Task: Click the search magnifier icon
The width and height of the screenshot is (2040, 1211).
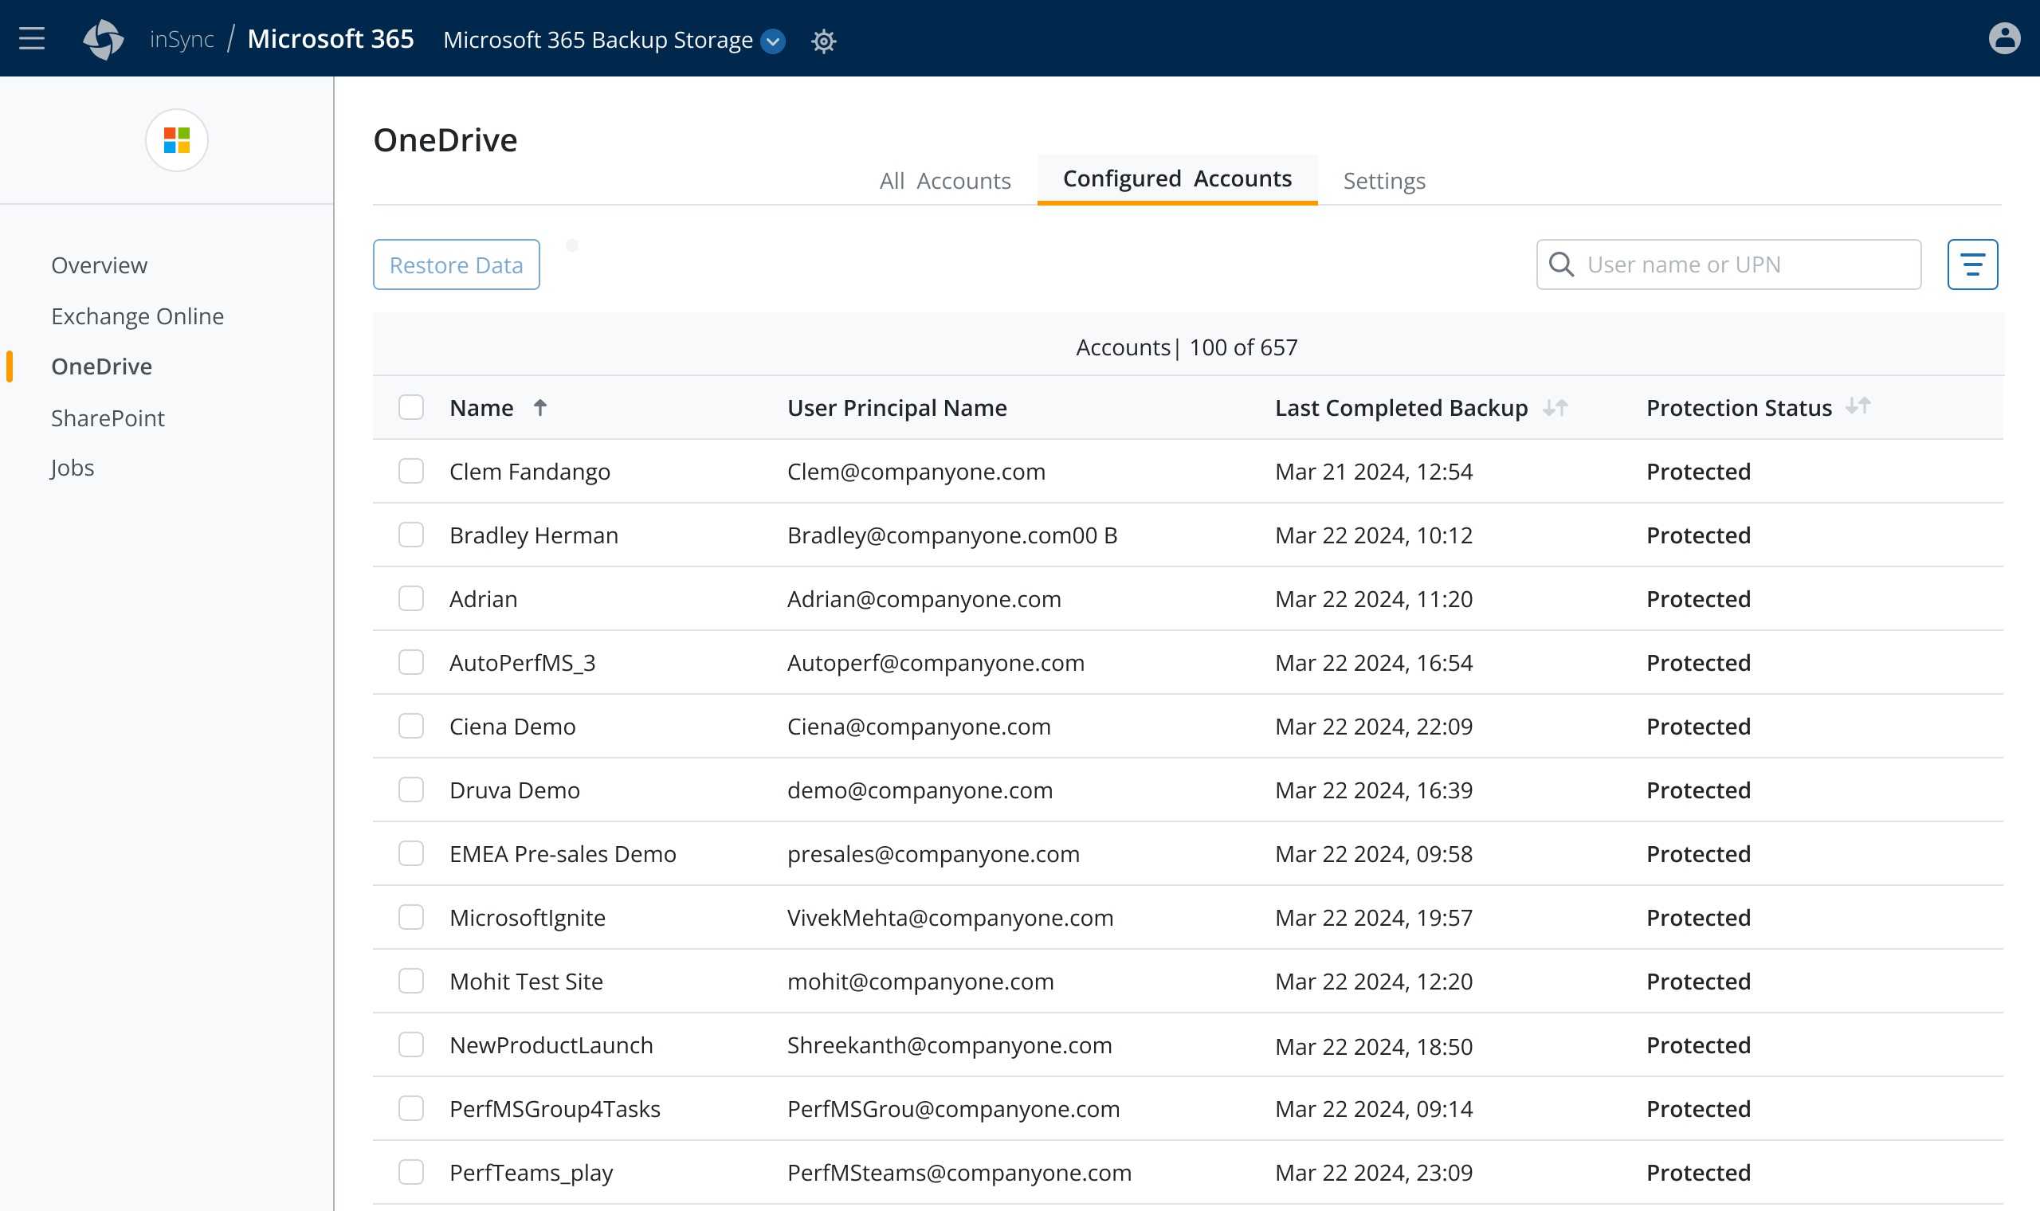Action: tap(1560, 265)
